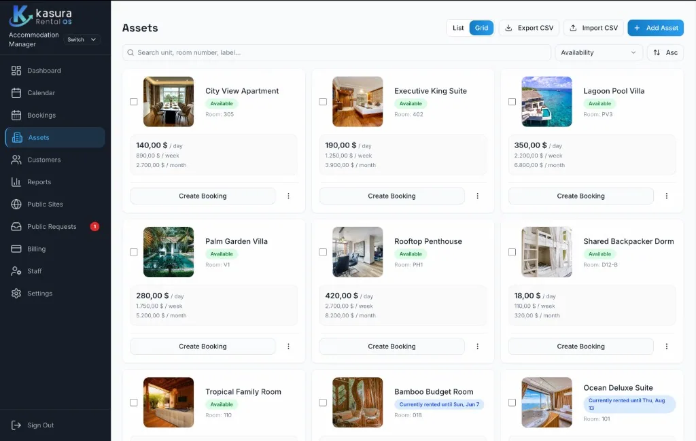Tick the Bamboo Budget Room checkbox
Screen dimensions: 696x441
pyautogui.click(x=323, y=402)
